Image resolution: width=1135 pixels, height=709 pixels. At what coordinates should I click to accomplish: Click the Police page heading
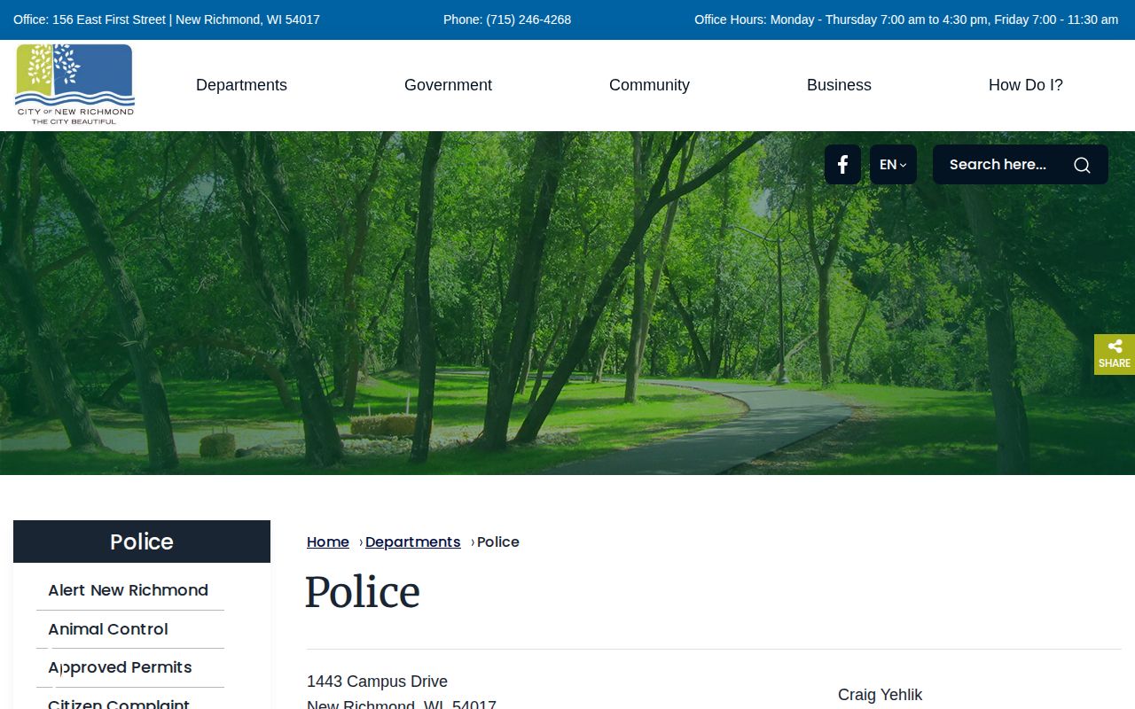click(363, 592)
